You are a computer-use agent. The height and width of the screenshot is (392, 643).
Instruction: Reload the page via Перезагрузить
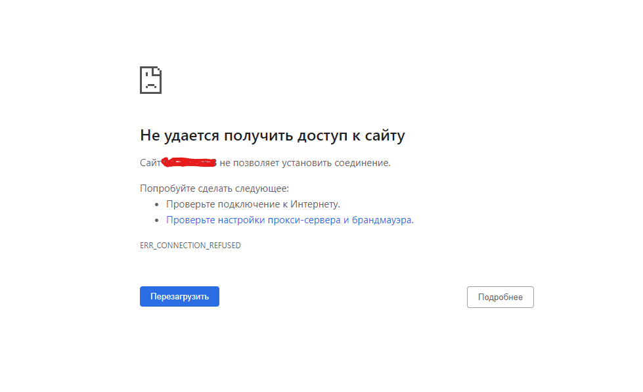click(179, 296)
